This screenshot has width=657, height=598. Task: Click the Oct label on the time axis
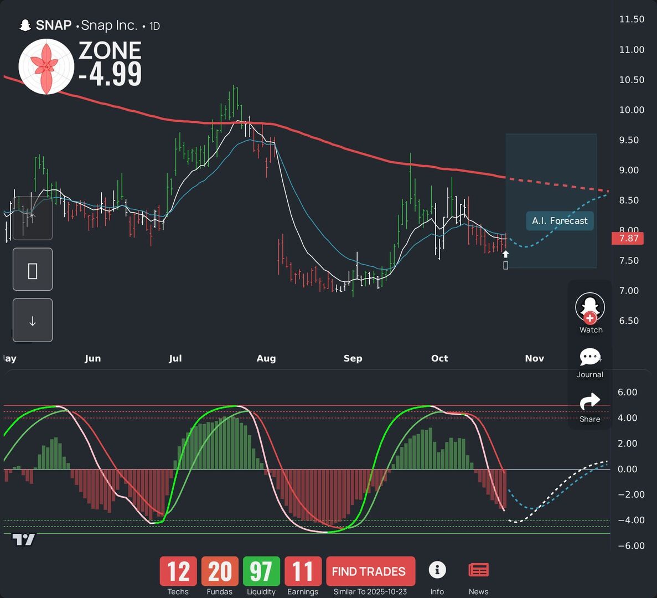(439, 358)
